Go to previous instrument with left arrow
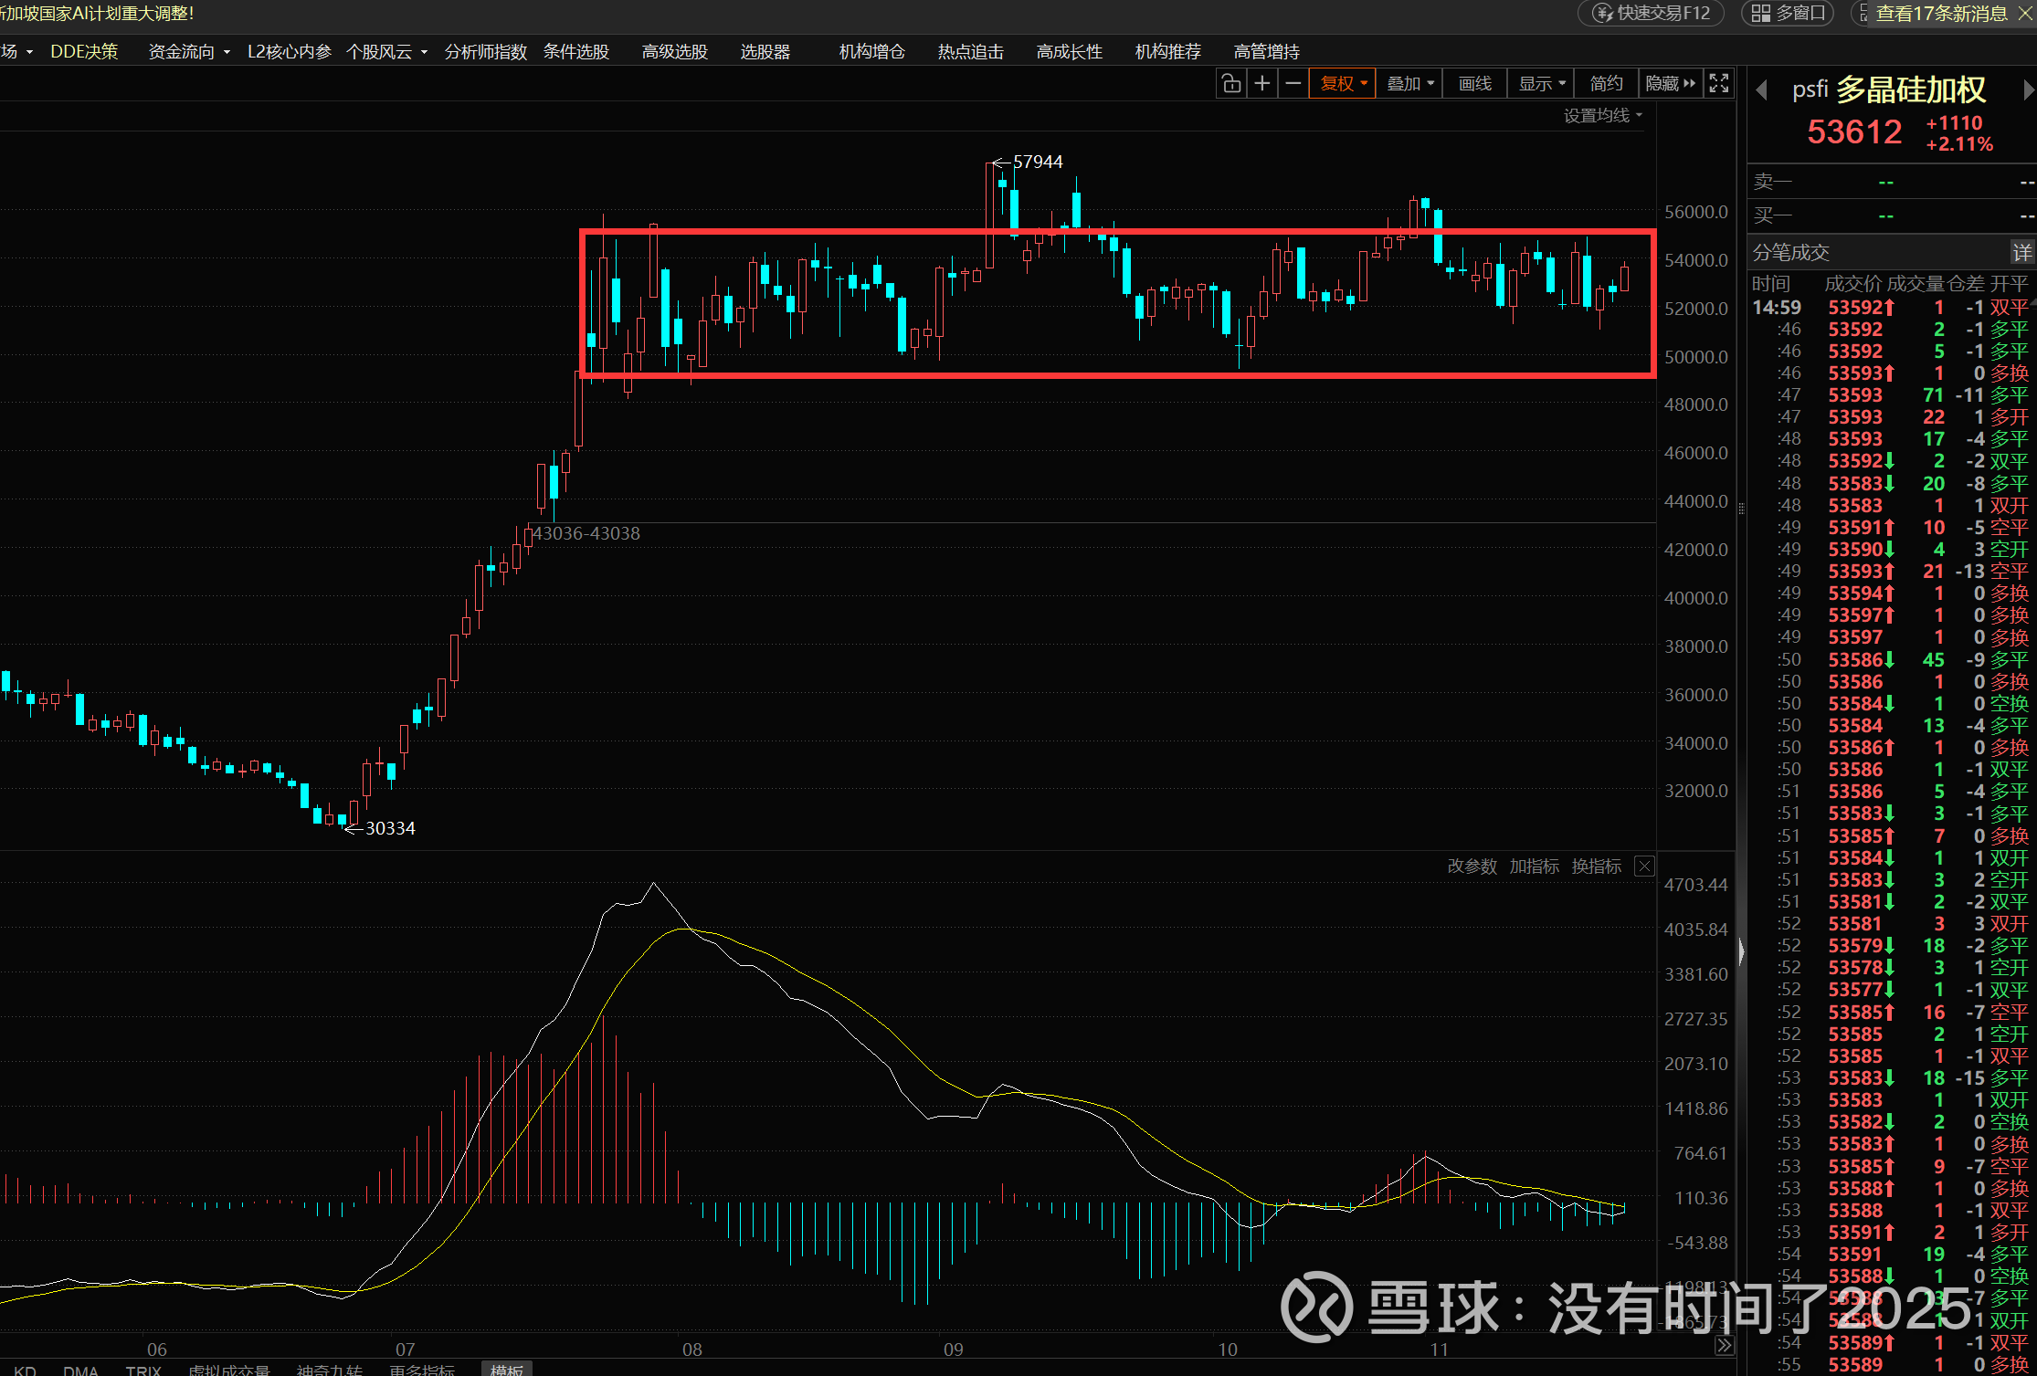Image resolution: width=2037 pixels, height=1376 pixels. pyautogui.click(x=1762, y=90)
